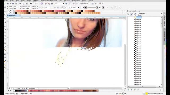
Task: Click the Print icon on toolbar
Action: point(16,3)
